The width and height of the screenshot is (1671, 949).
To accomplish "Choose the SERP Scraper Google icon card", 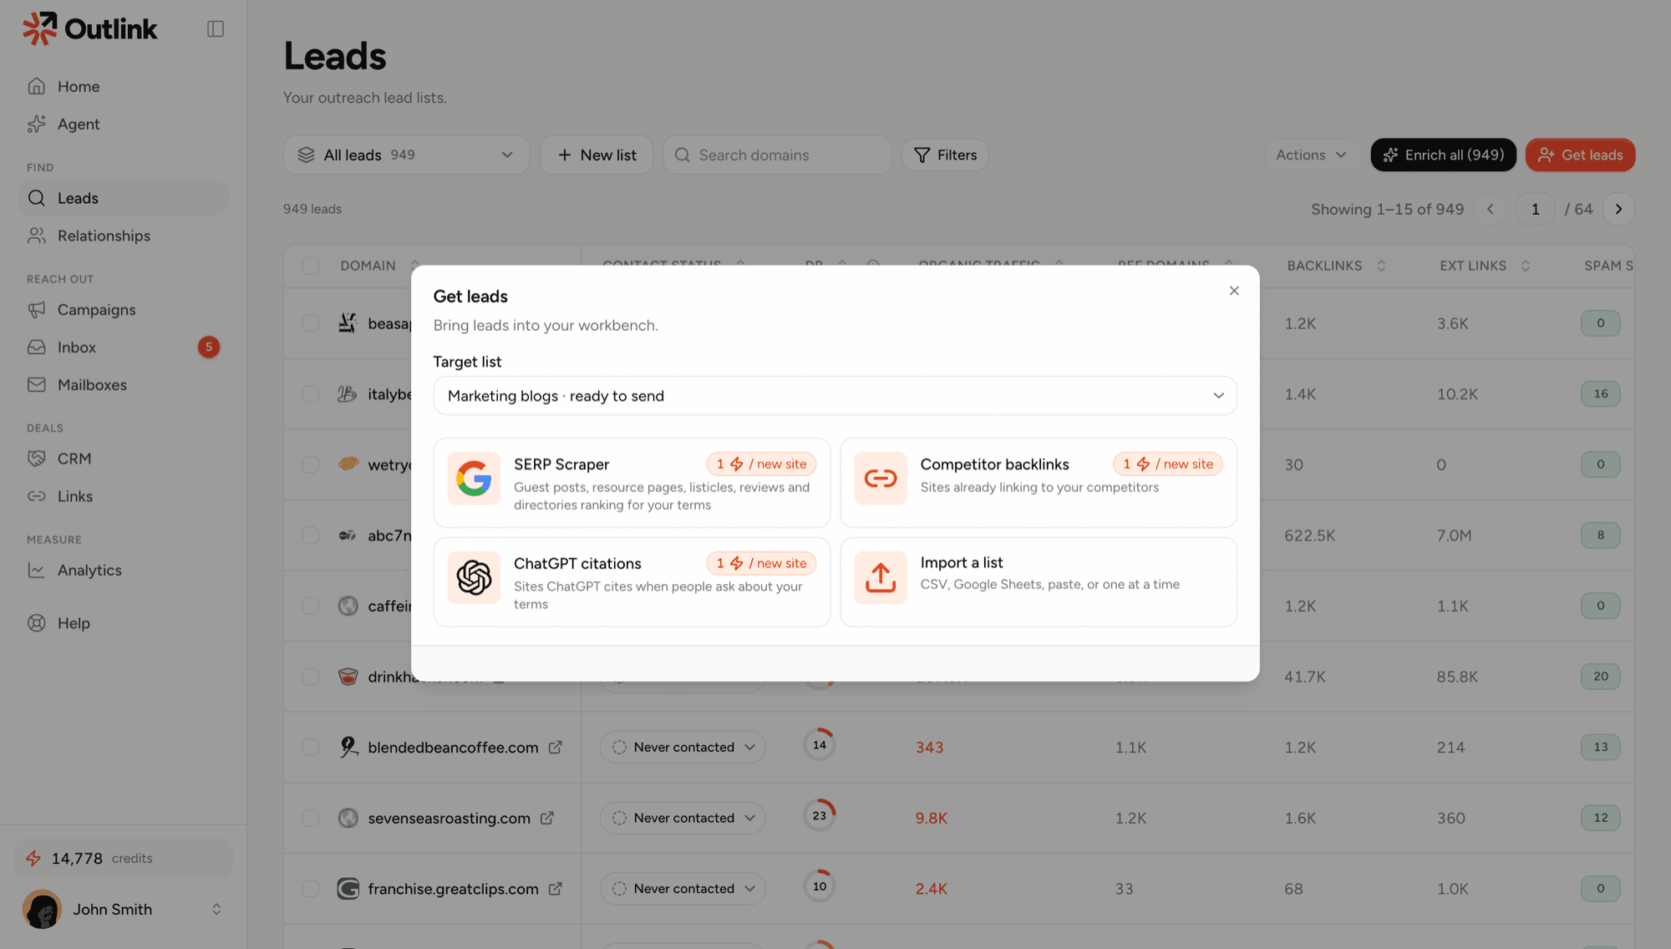I will pyautogui.click(x=474, y=479).
